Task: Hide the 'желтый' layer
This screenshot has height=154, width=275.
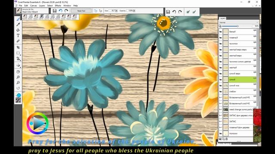Action: pyautogui.click(x=220, y=68)
